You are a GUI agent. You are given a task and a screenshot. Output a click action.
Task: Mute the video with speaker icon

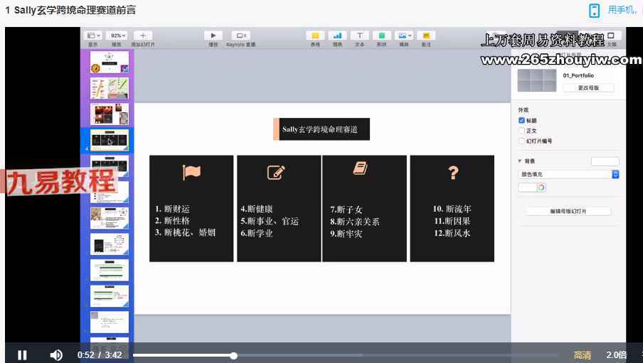[x=56, y=355]
